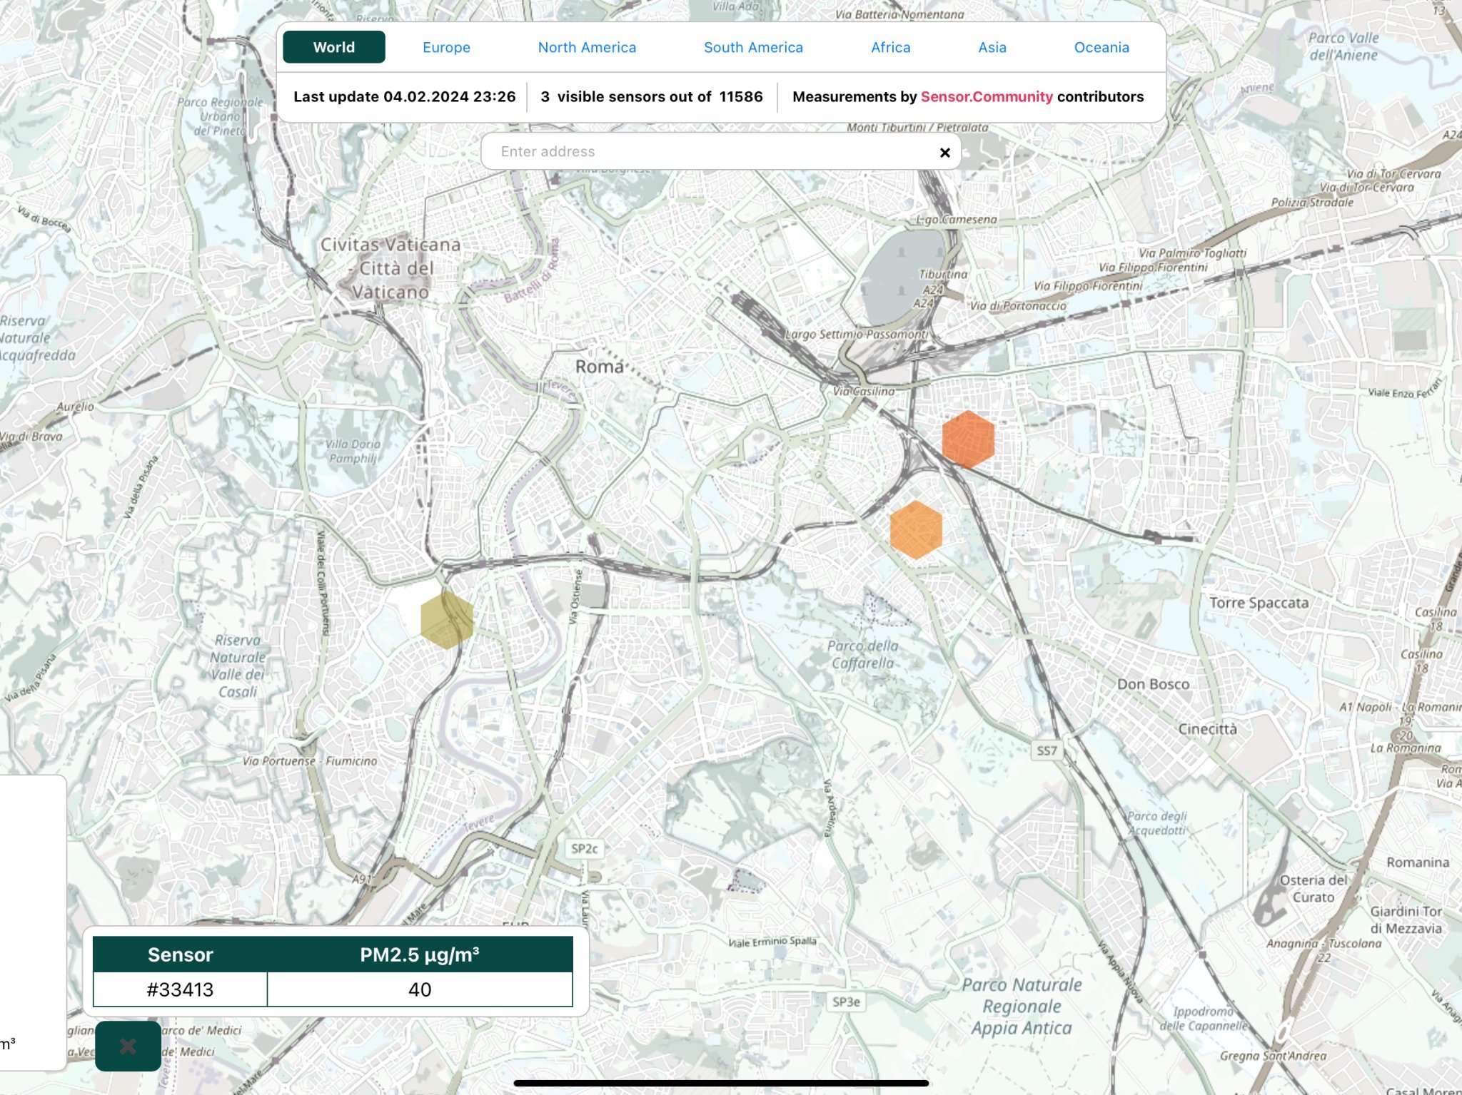The height and width of the screenshot is (1095, 1462).
Task: Switch to the Europe region tab
Action: point(446,47)
